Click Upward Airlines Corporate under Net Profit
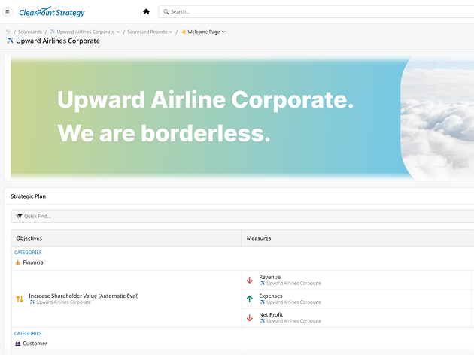474x355 pixels. click(293, 321)
